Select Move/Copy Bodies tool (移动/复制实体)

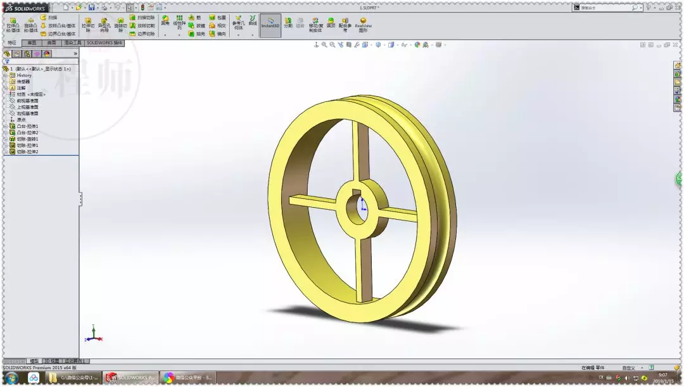coord(315,25)
